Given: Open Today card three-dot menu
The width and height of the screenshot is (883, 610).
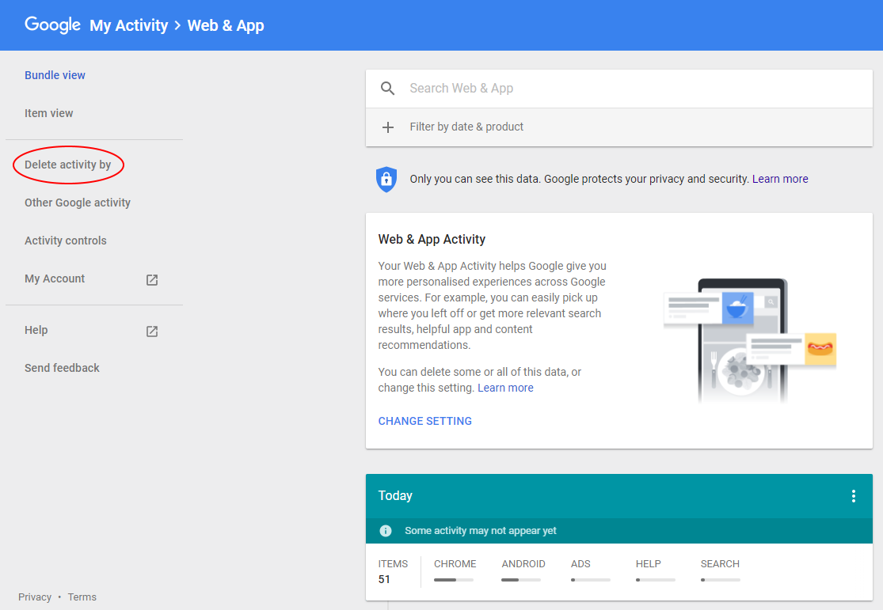Looking at the screenshot, I should click(854, 496).
